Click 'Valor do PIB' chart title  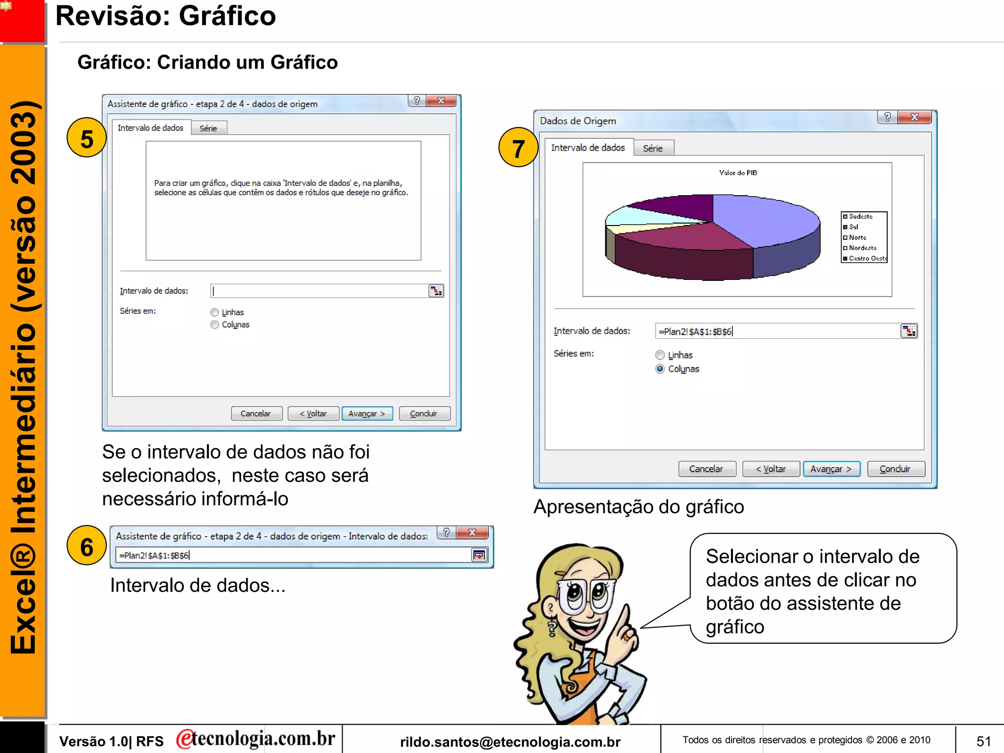pos(738,173)
